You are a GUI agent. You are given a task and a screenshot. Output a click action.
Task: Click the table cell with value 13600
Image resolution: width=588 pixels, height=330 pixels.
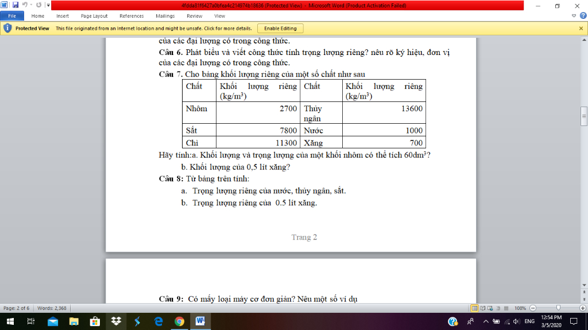point(384,113)
